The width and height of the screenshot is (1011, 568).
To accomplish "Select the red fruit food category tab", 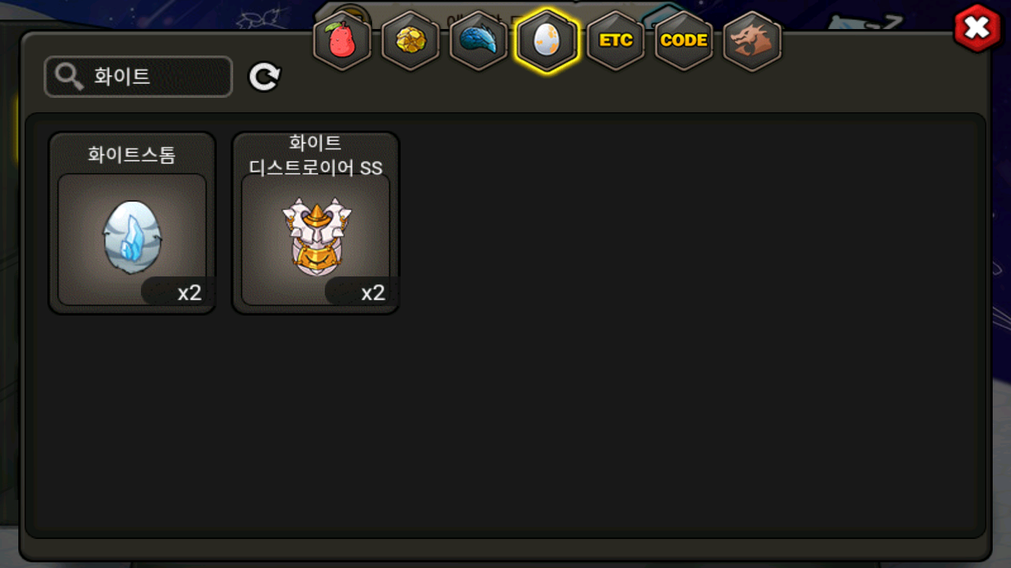I will 342,41.
